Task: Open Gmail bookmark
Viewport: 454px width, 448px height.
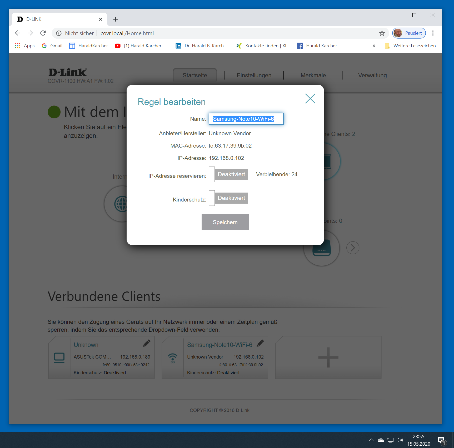Action: 52,46
